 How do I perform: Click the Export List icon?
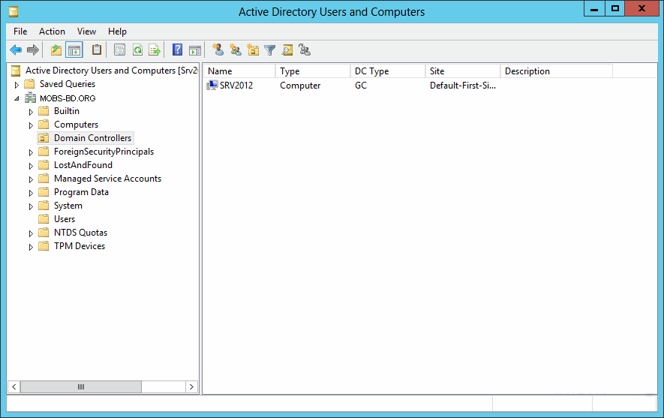click(155, 50)
